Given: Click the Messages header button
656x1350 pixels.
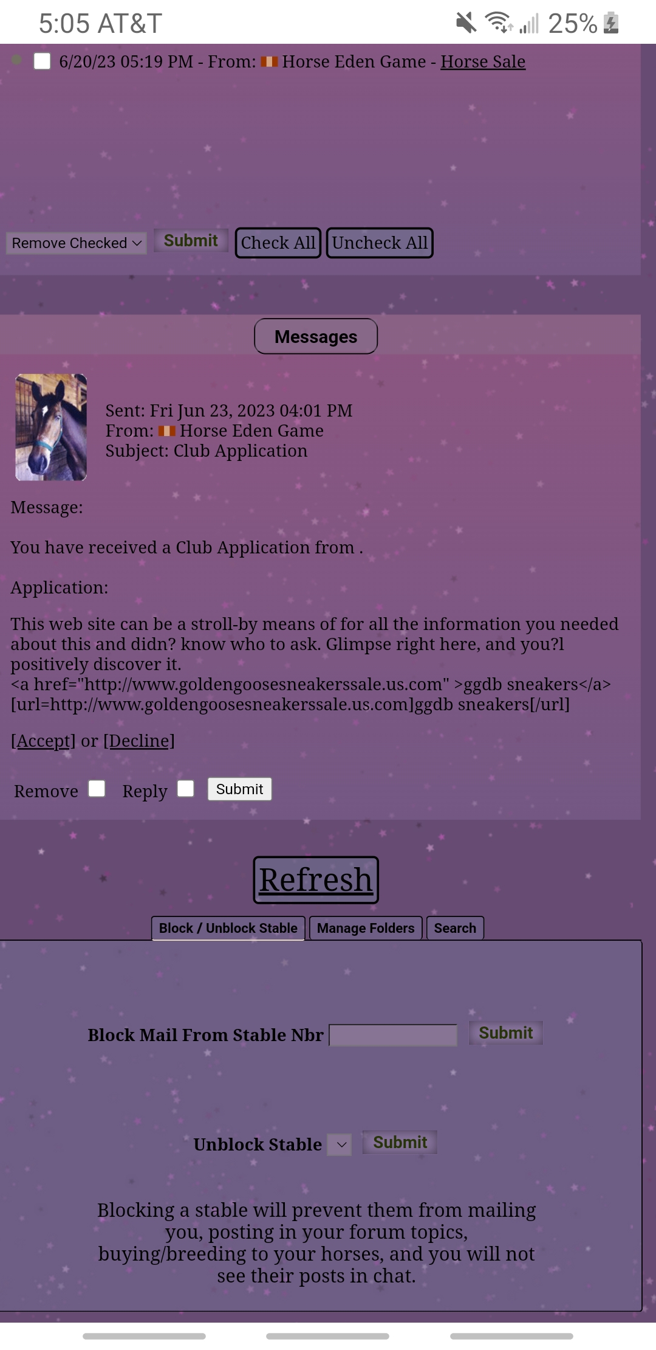Looking at the screenshot, I should pos(316,336).
